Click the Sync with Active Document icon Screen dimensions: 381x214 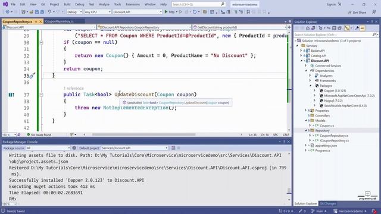pos(329,29)
